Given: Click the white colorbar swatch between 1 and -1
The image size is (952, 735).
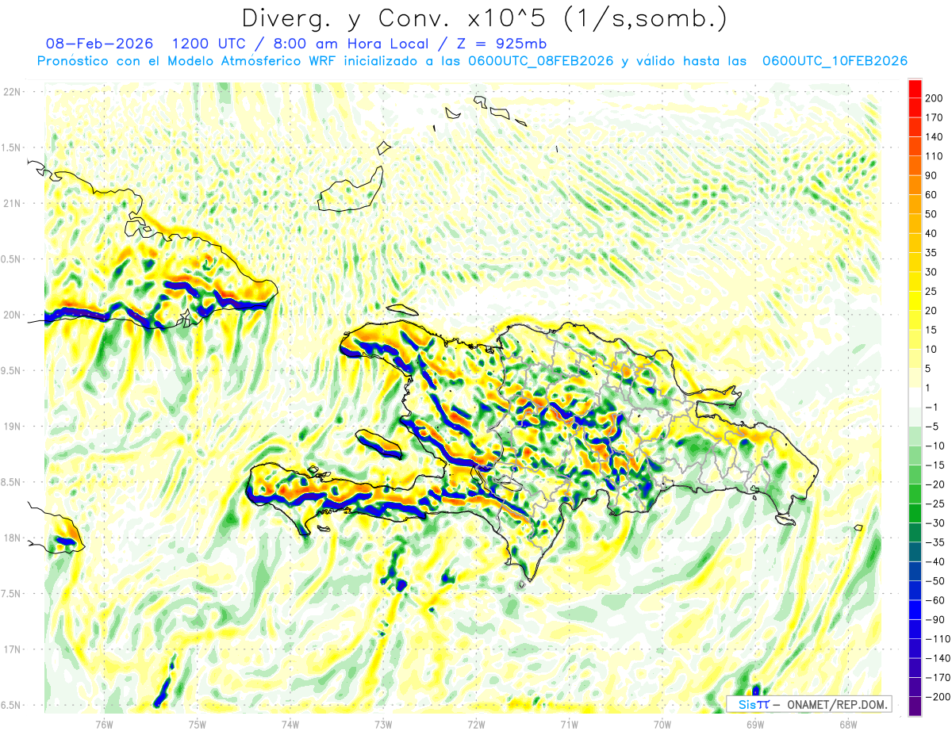Looking at the screenshot, I should [915, 398].
